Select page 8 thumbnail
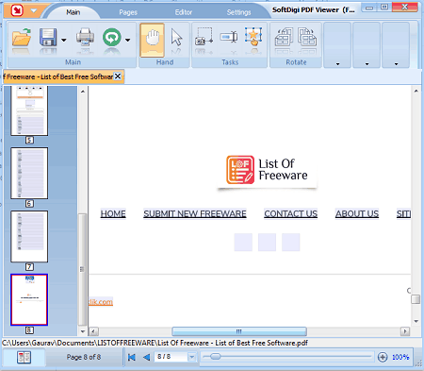Screen dimensions: 424x371 pyautogui.click(x=29, y=299)
